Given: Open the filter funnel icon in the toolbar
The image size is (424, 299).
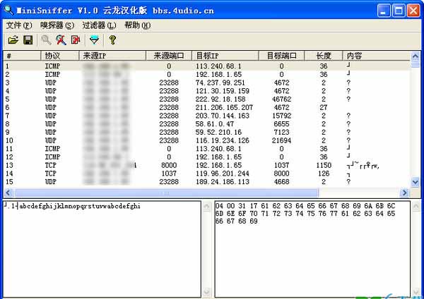Looking at the screenshot, I should (94, 40).
